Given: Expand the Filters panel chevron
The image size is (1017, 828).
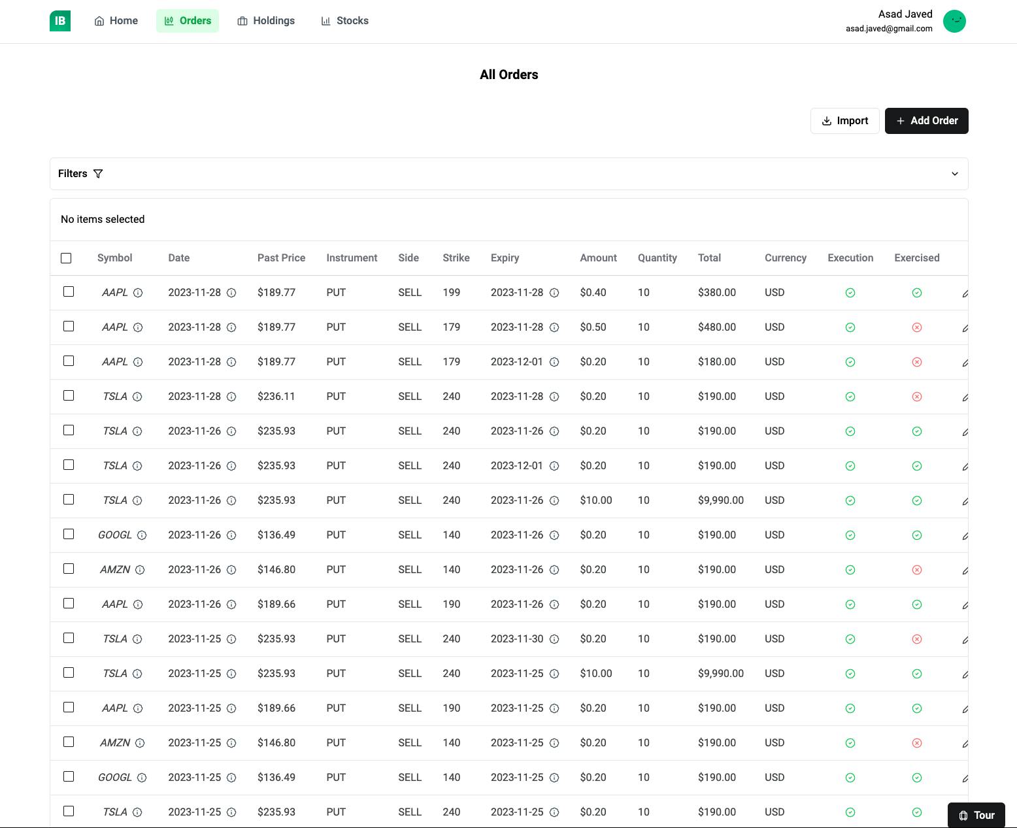Looking at the screenshot, I should click(954, 174).
